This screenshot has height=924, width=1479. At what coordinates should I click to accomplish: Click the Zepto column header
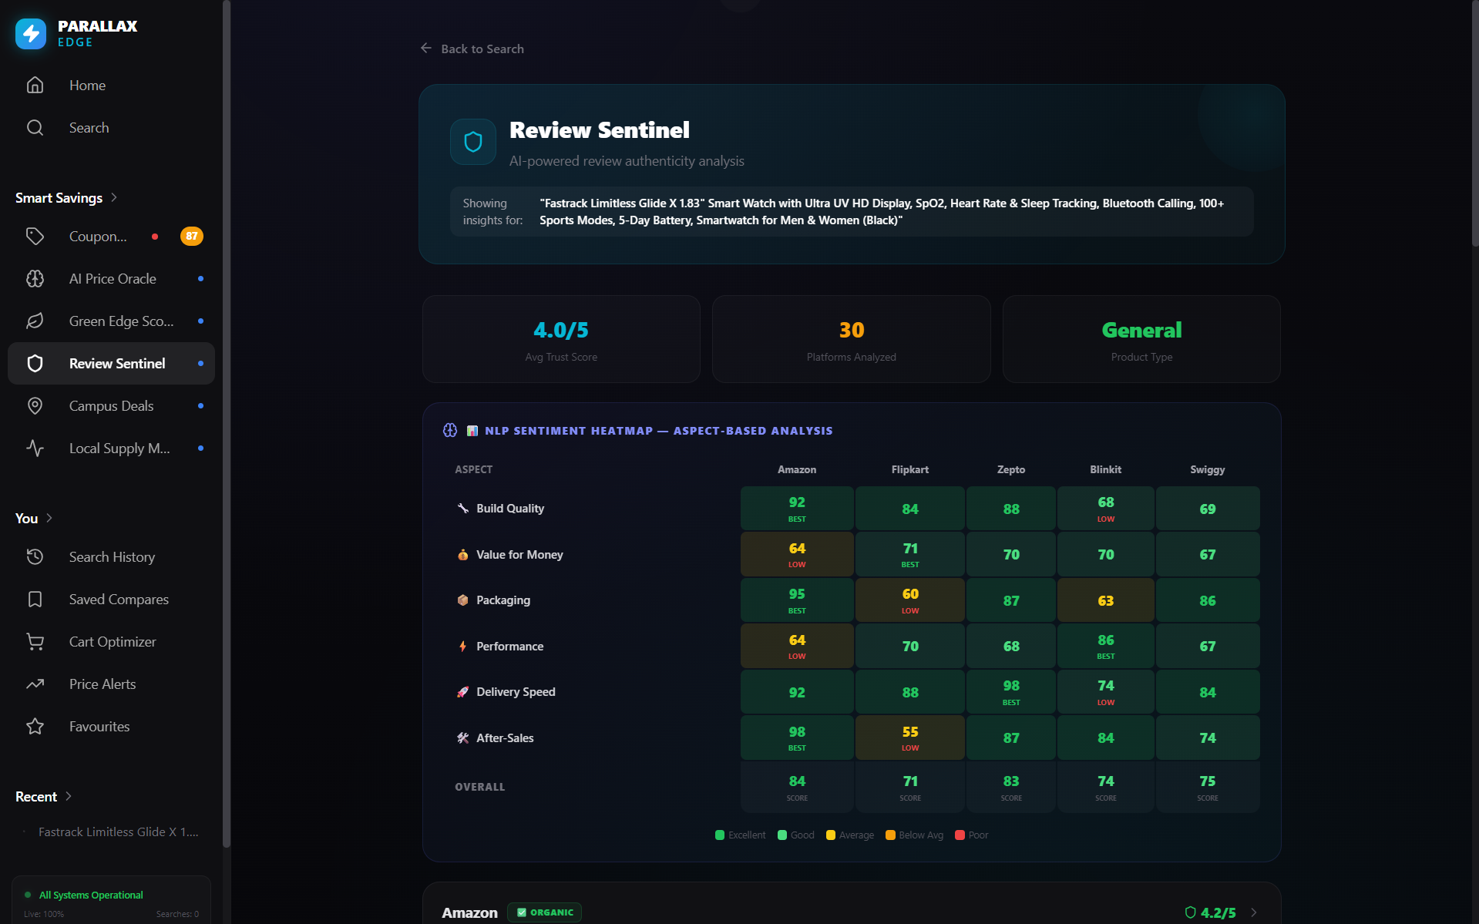[x=1011, y=469]
